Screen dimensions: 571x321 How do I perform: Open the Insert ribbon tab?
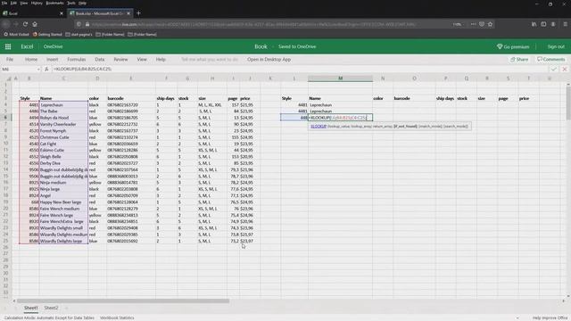coord(52,60)
